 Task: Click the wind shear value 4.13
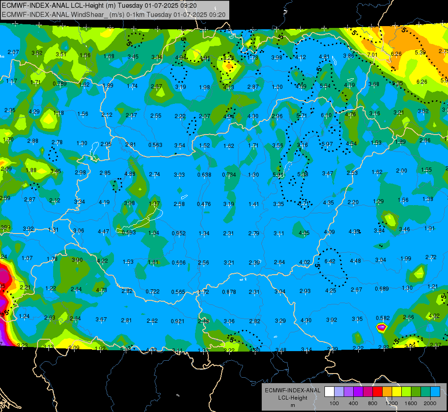pyautogui.click(x=228, y=87)
